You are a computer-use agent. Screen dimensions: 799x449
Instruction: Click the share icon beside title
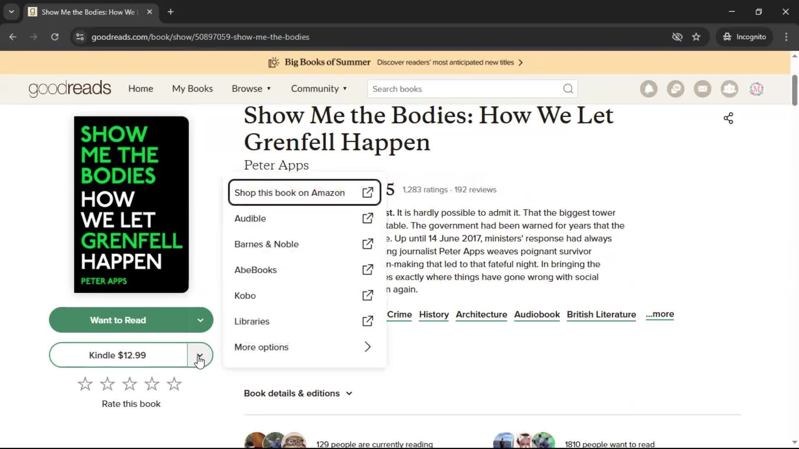[x=728, y=118]
